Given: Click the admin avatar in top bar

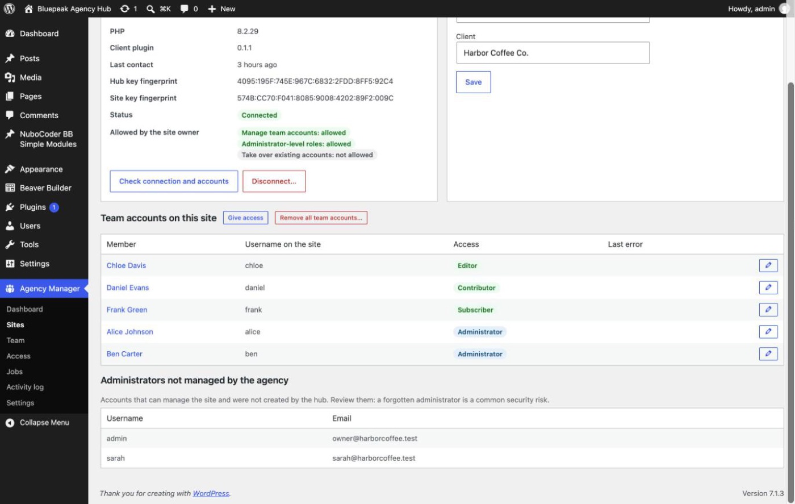Looking at the screenshot, I should [785, 9].
